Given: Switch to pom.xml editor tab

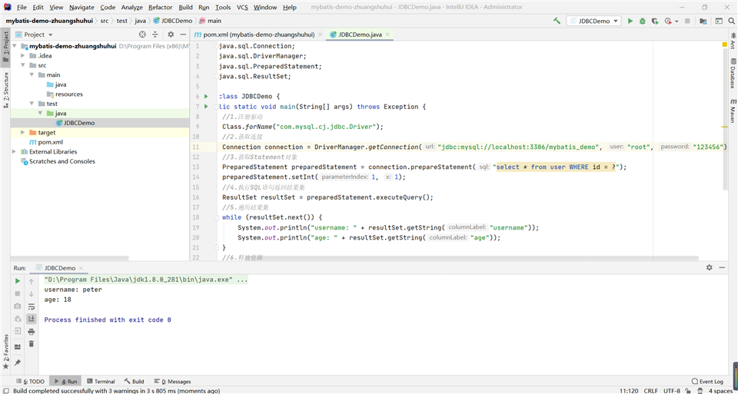Looking at the screenshot, I should pyautogui.click(x=258, y=35).
